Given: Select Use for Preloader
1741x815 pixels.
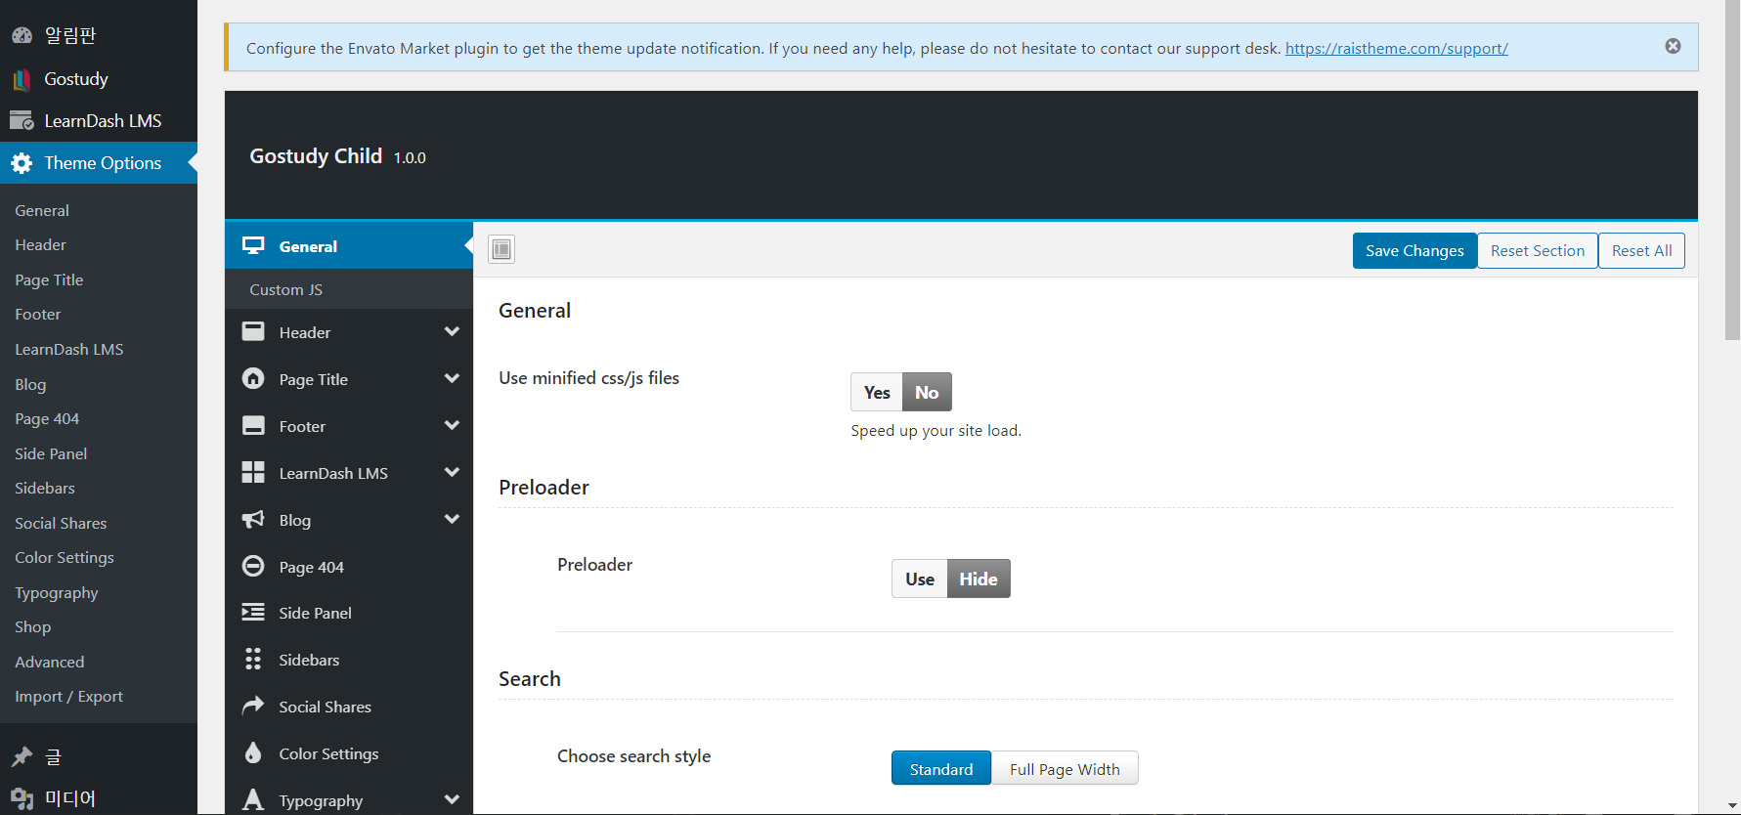Looking at the screenshot, I should coord(920,579).
